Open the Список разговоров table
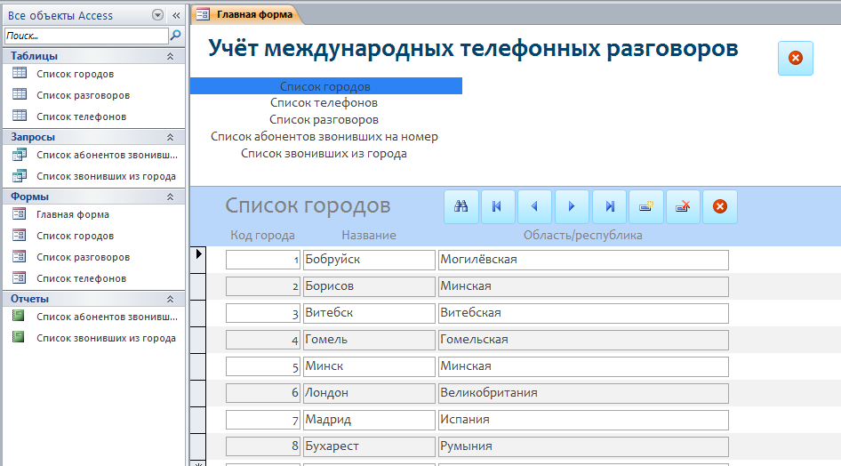 coord(83,95)
